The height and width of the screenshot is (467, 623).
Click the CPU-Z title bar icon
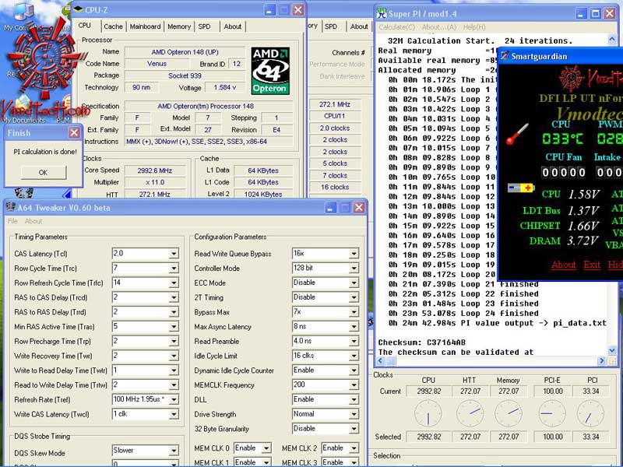tap(79, 9)
